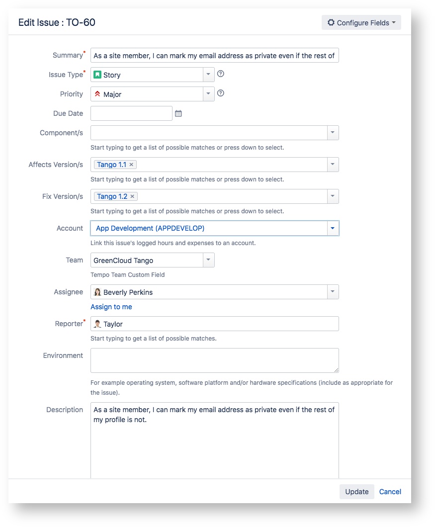Viewport: 435px width, 527px height.
Task: Expand the Issue Type dropdown
Action: click(208, 75)
